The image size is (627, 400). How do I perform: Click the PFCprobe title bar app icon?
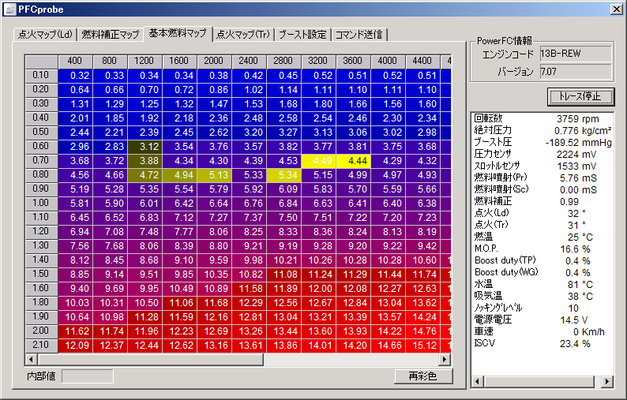click(x=9, y=9)
